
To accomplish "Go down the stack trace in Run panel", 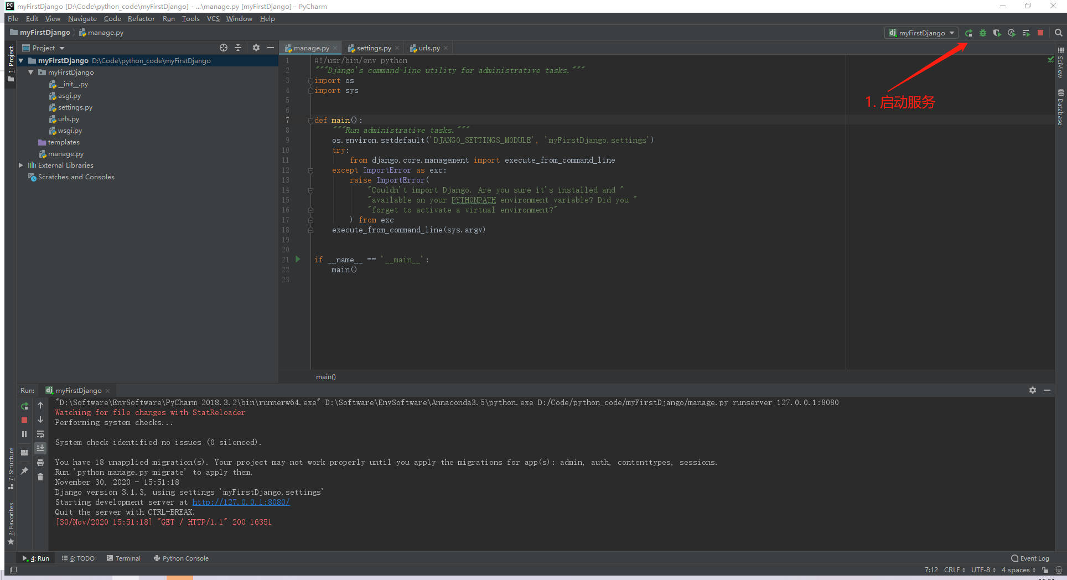I will 40,420.
